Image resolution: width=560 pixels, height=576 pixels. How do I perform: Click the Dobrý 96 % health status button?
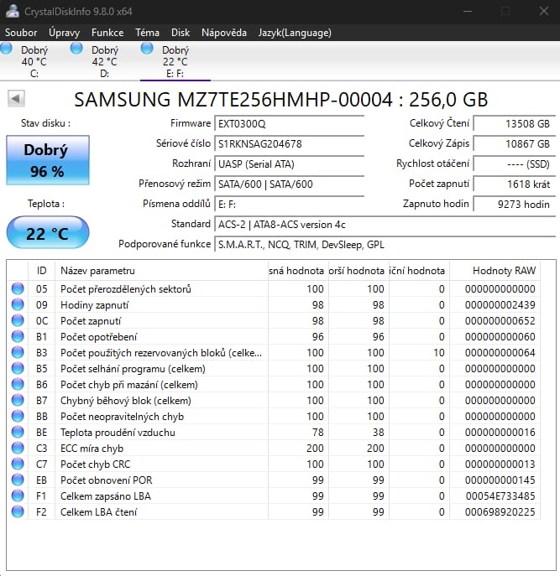pyautogui.click(x=48, y=160)
